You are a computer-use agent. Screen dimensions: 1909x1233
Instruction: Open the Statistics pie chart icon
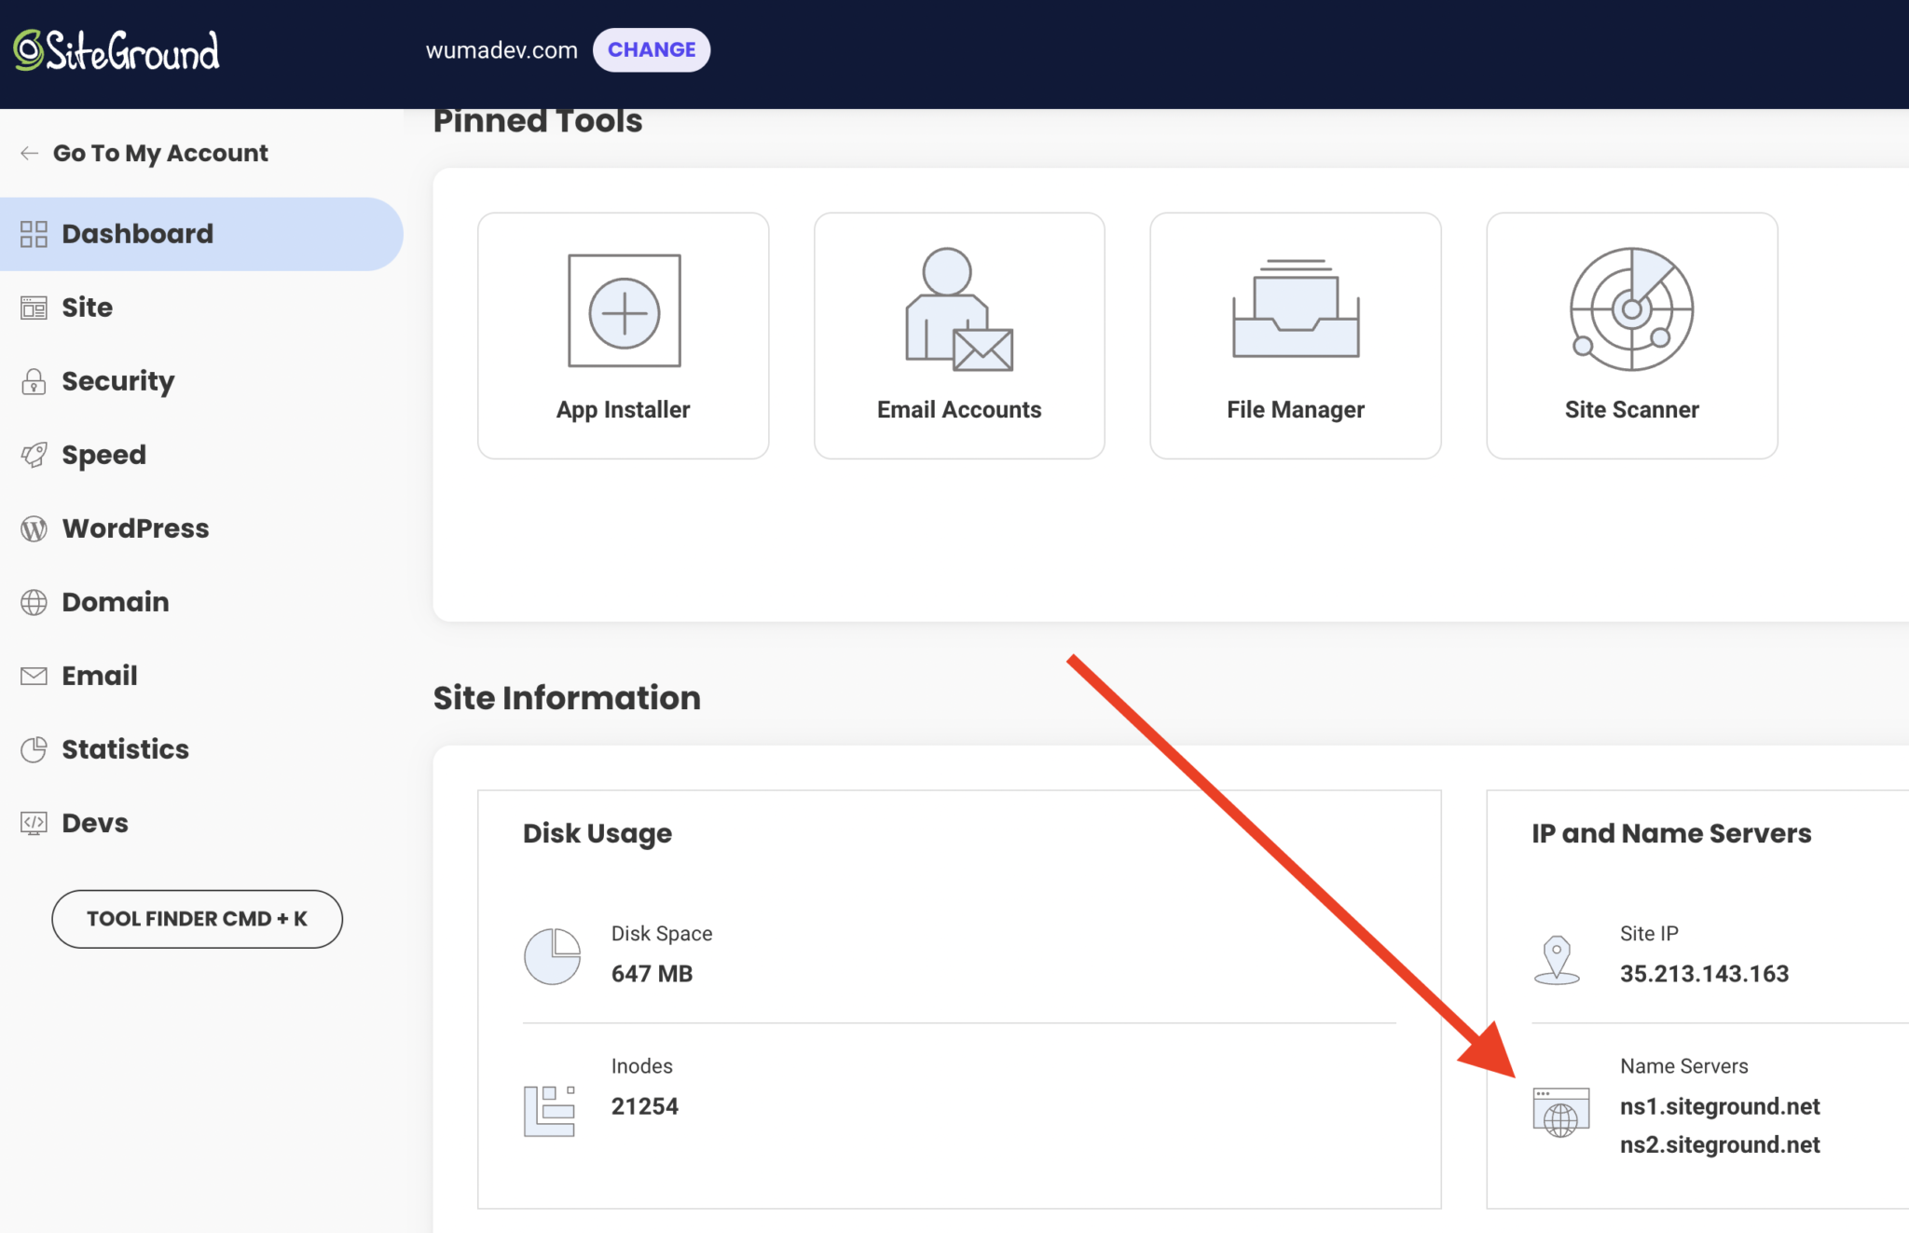[34, 749]
